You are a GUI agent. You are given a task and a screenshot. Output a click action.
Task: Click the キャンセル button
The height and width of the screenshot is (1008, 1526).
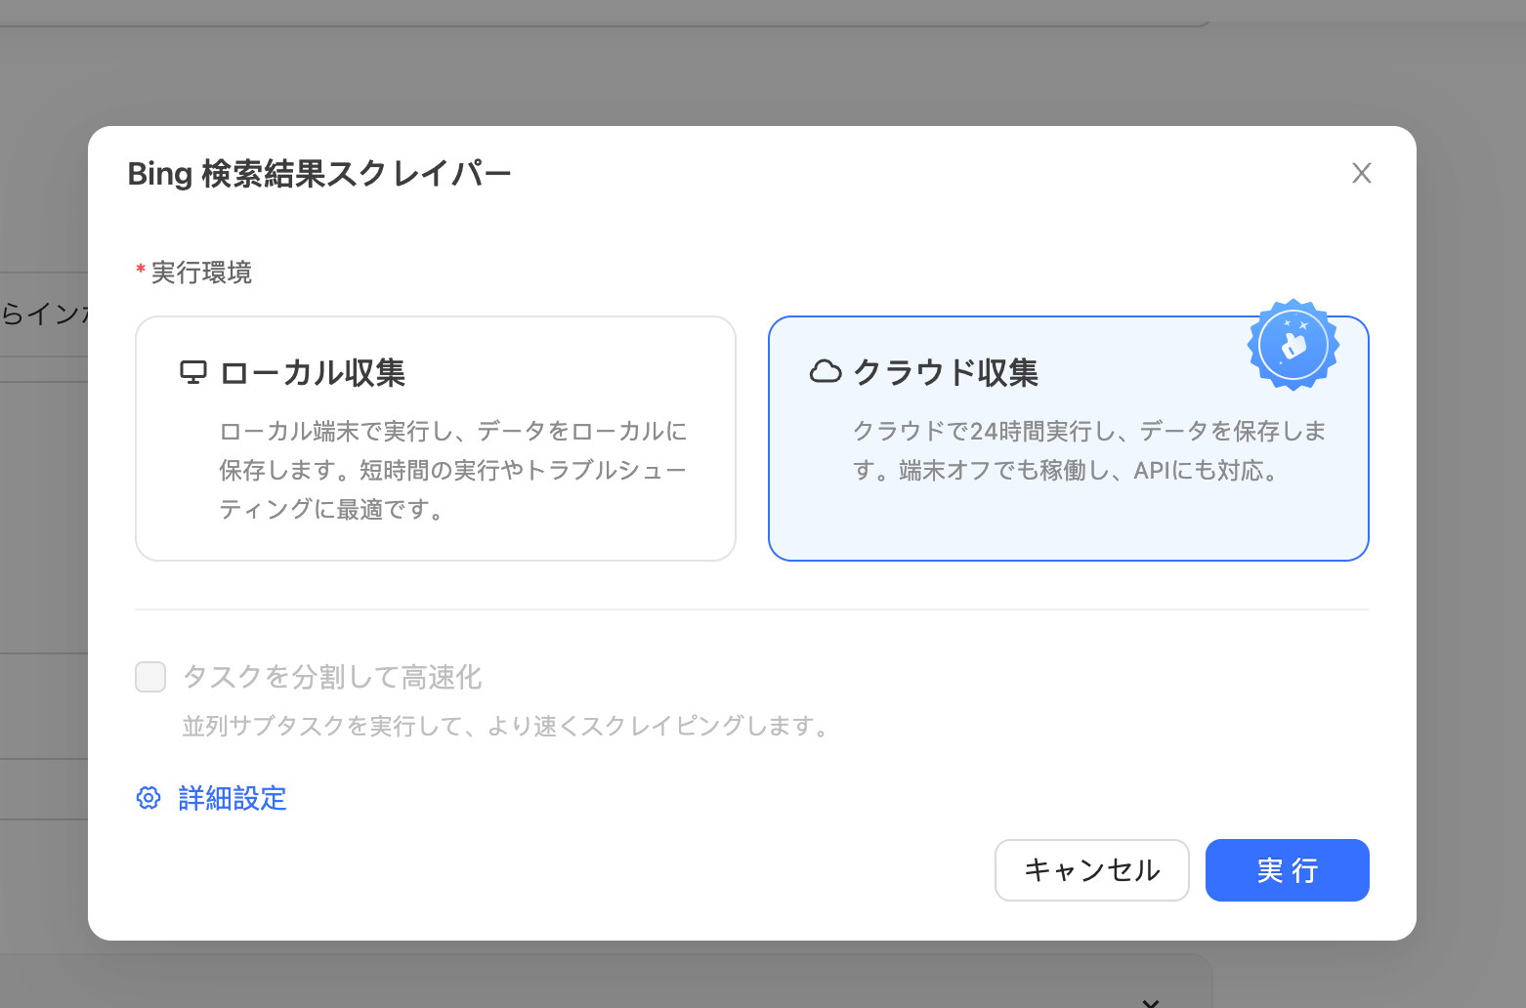pyautogui.click(x=1092, y=870)
